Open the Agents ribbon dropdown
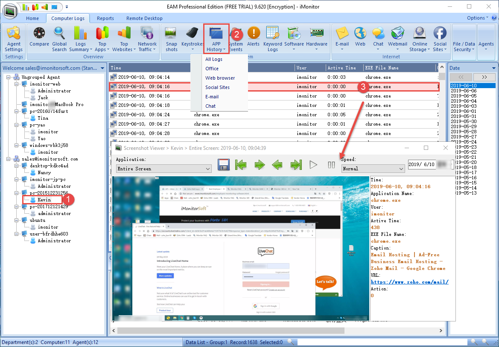The width and height of the screenshot is (499, 347). (486, 46)
